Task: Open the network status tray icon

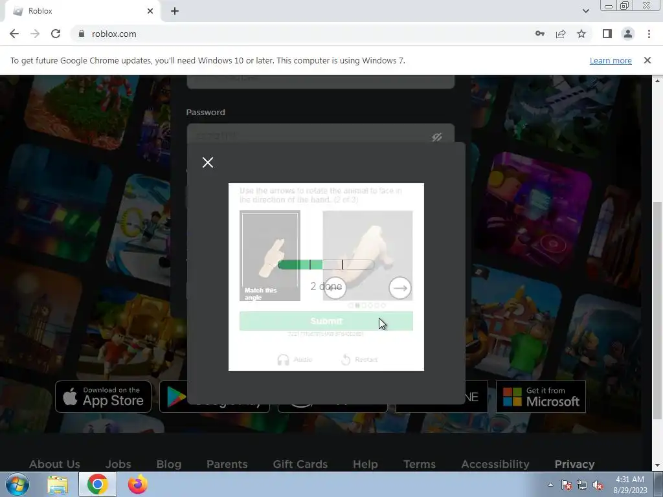Action: 582,485
